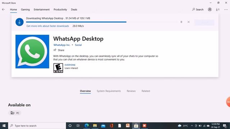This screenshot has height=129, width=230.
Task: Open the clock and date
Action: pos(216,126)
